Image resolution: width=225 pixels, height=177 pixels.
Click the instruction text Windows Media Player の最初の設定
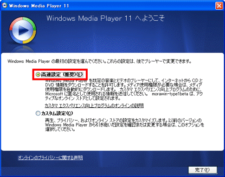click(100, 61)
